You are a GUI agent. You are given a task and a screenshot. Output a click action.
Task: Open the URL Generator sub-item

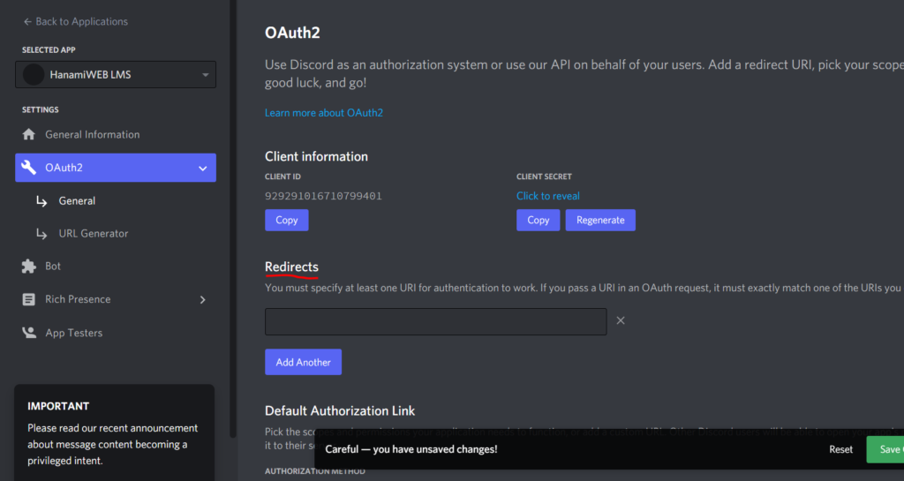tap(94, 233)
